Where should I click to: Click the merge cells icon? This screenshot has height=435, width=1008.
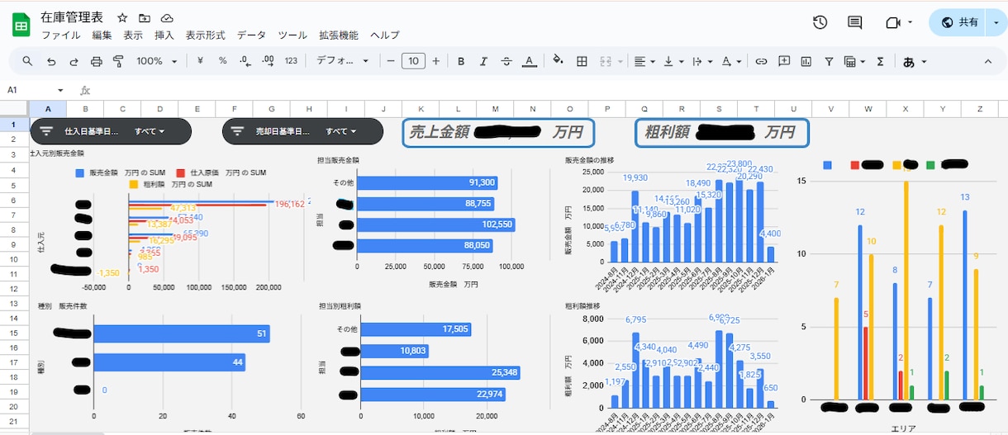click(605, 61)
